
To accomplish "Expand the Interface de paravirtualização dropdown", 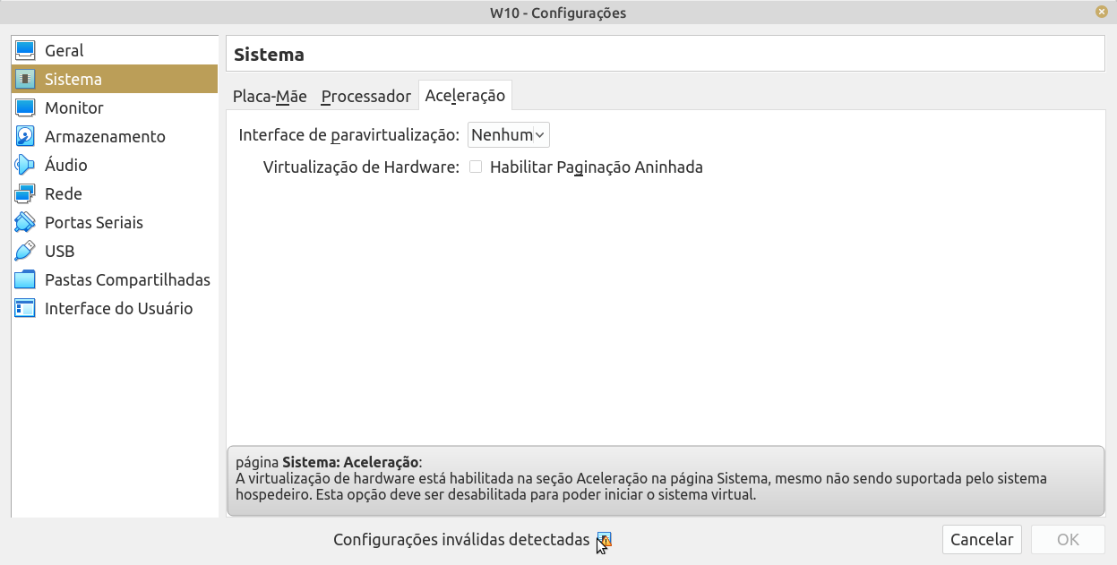I will pos(509,135).
